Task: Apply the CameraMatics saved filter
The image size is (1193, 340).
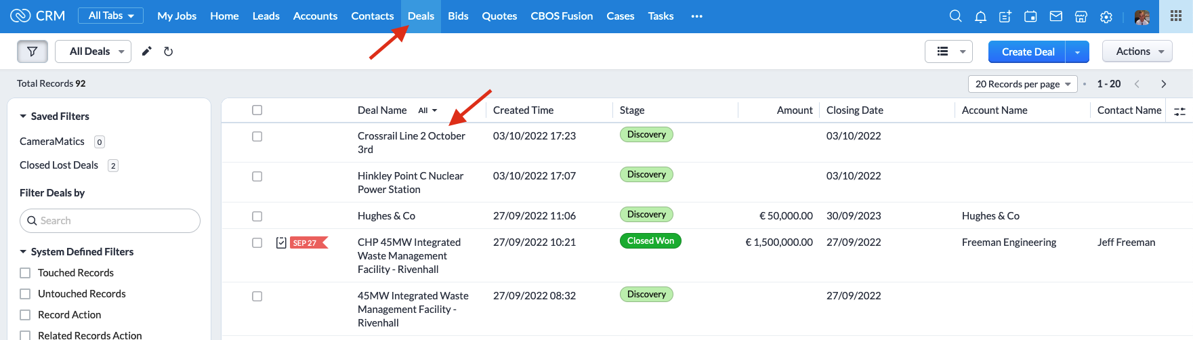Action: coord(52,142)
